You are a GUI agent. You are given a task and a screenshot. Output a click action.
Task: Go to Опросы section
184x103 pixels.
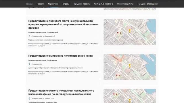(x=66, y=4)
